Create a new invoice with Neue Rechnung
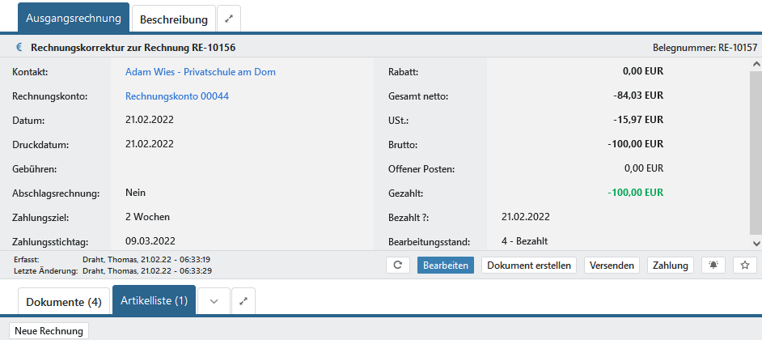 pyautogui.click(x=49, y=330)
